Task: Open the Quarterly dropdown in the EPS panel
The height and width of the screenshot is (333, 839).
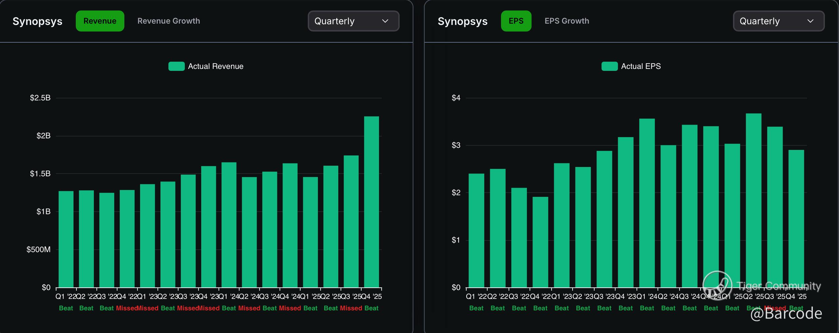Action: (x=779, y=21)
